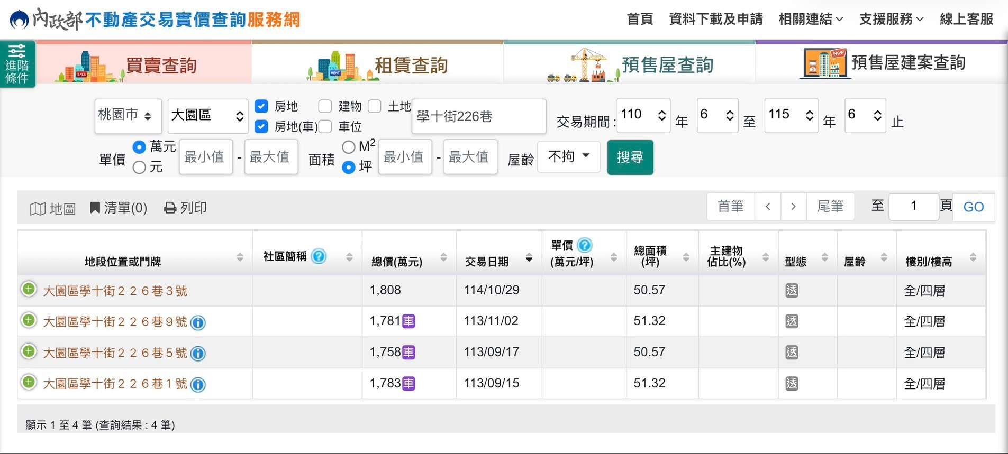The width and height of the screenshot is (1008, 454).
Task: Open the 屋齡 不拘 dropdown
Action: tap(569, 156)
